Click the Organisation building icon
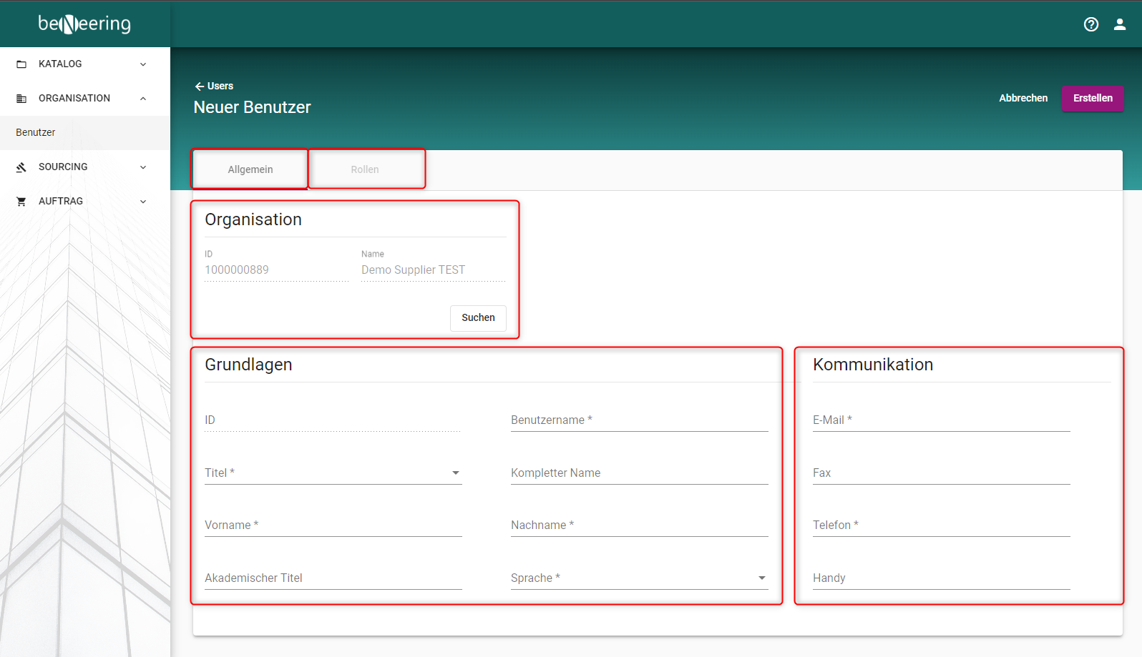The image size is (1142, 657). (x=21, y=99)
